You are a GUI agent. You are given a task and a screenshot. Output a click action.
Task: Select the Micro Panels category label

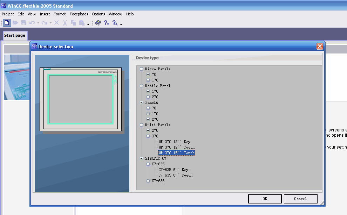(158, 69)
